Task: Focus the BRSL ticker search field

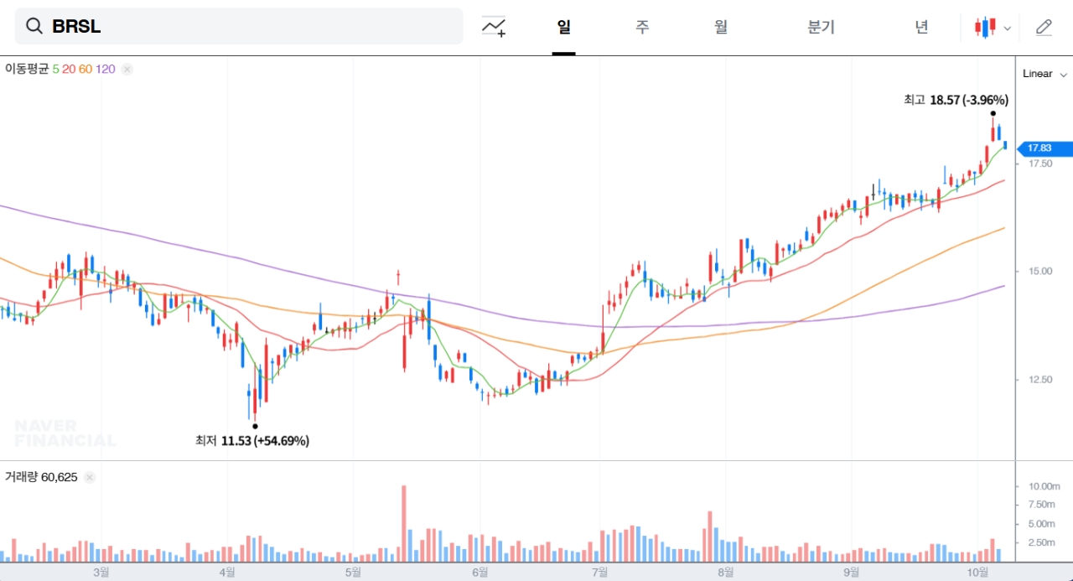Action: (251, 26)
